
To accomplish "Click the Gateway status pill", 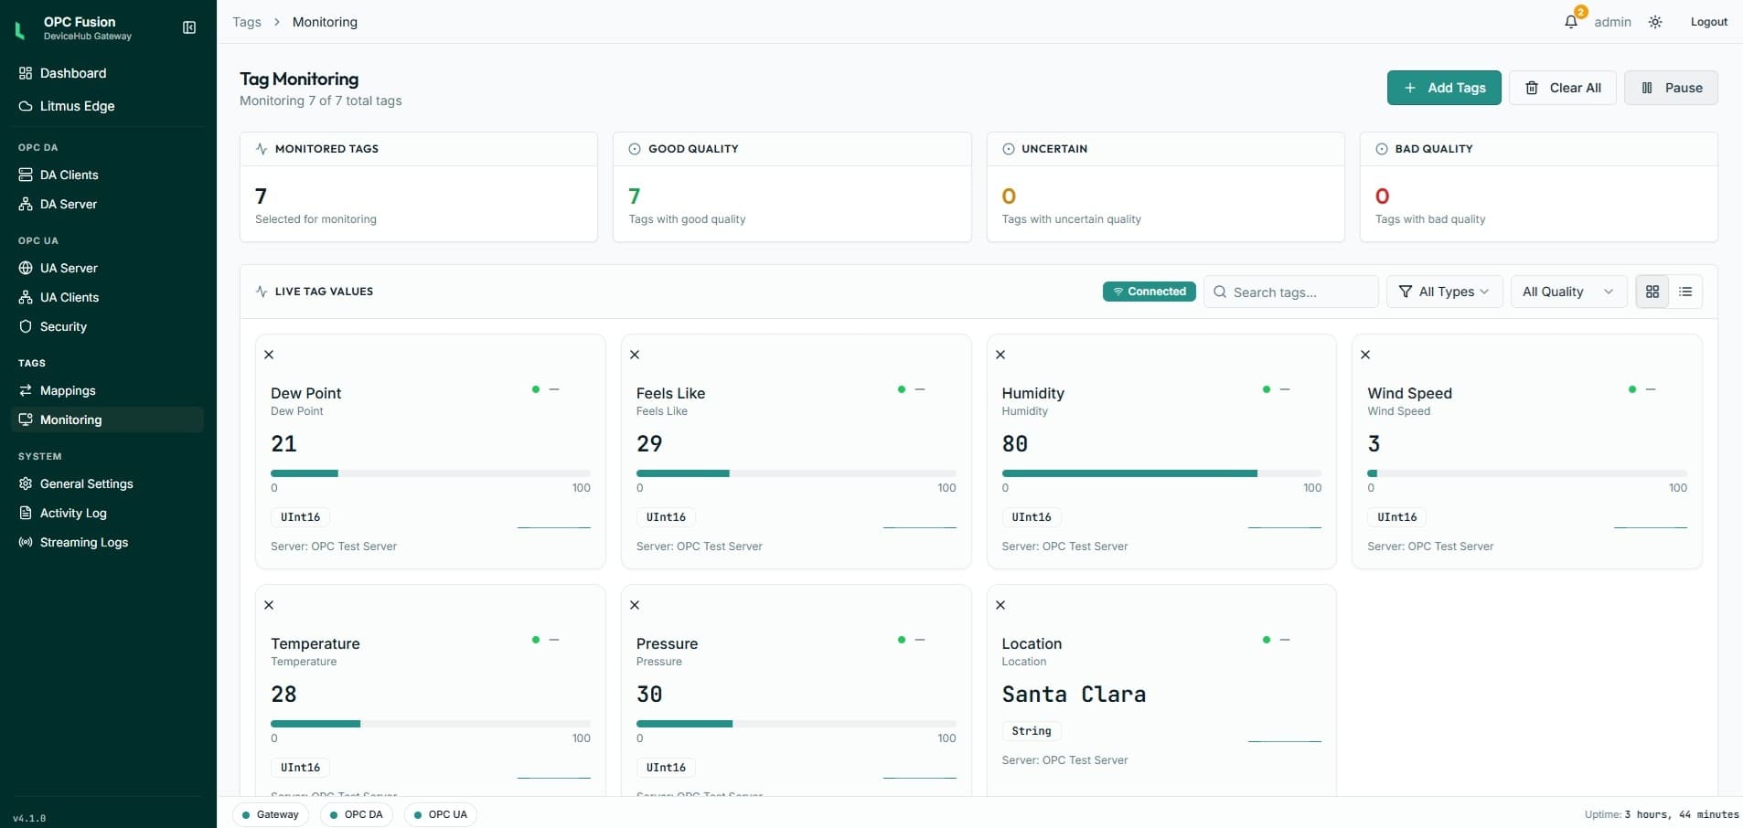I will 271,814.
